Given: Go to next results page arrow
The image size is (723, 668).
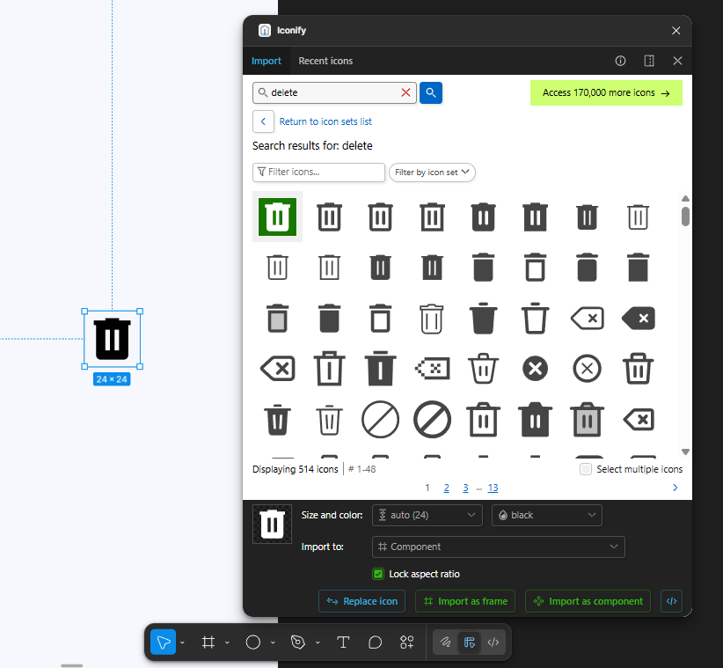Looking at the screenshot, I should [675, 488].
